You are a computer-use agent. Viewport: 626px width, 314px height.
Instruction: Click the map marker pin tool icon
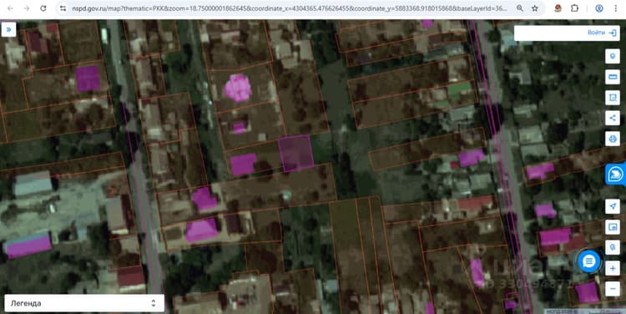(x=613, y=56)
